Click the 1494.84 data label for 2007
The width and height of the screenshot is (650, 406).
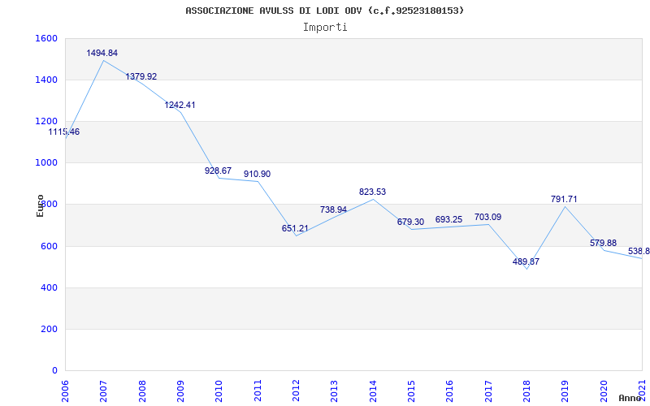[102, 54]
